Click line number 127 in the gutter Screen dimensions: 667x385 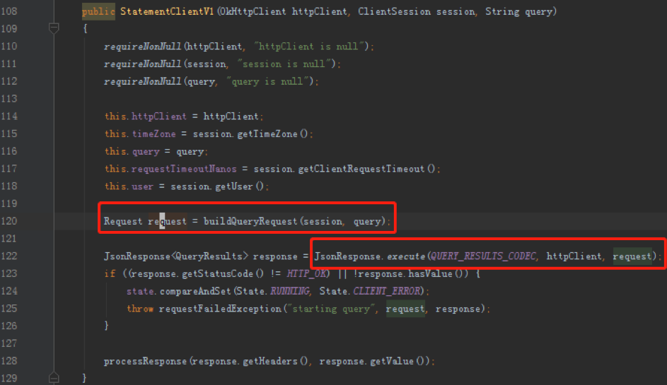tap(8, 343)
